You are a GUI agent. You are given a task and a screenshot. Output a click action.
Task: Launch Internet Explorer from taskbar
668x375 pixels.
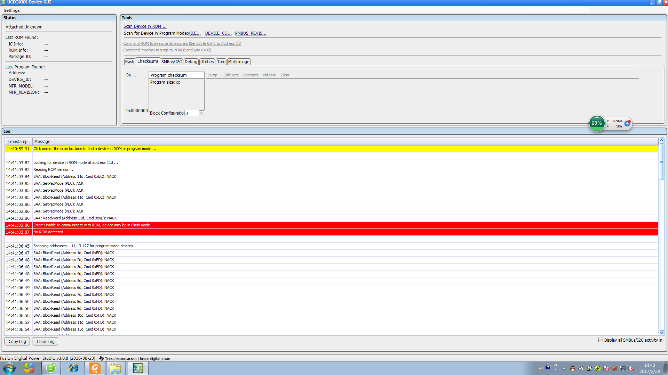[x=73, y=368]
